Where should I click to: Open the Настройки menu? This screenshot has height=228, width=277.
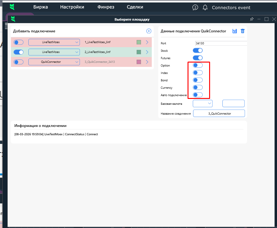coord(72,7)
